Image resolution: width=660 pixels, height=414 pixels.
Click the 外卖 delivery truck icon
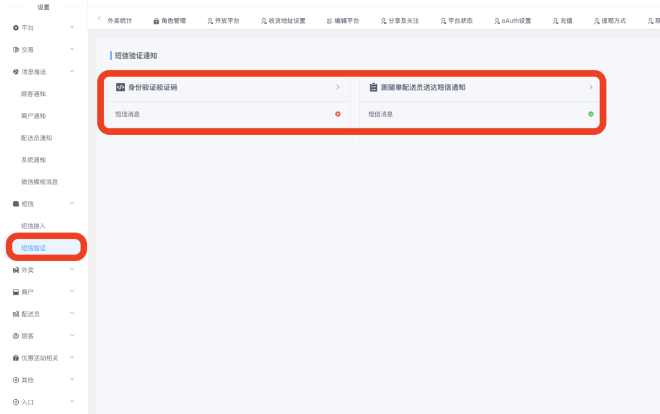tap(16, 270)
